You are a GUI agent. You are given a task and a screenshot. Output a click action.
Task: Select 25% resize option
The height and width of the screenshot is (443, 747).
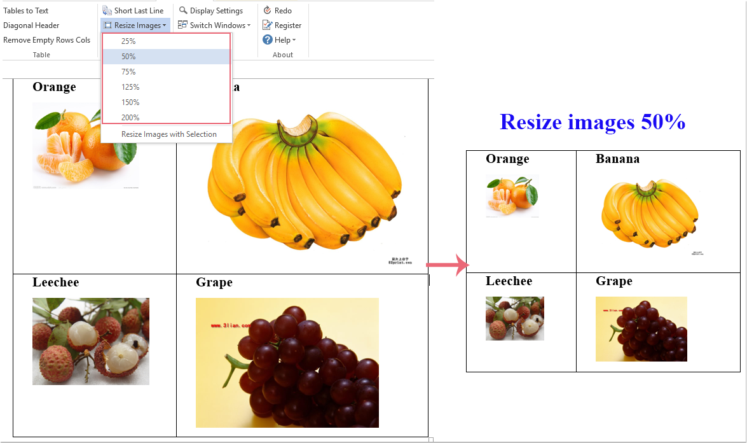128,41
